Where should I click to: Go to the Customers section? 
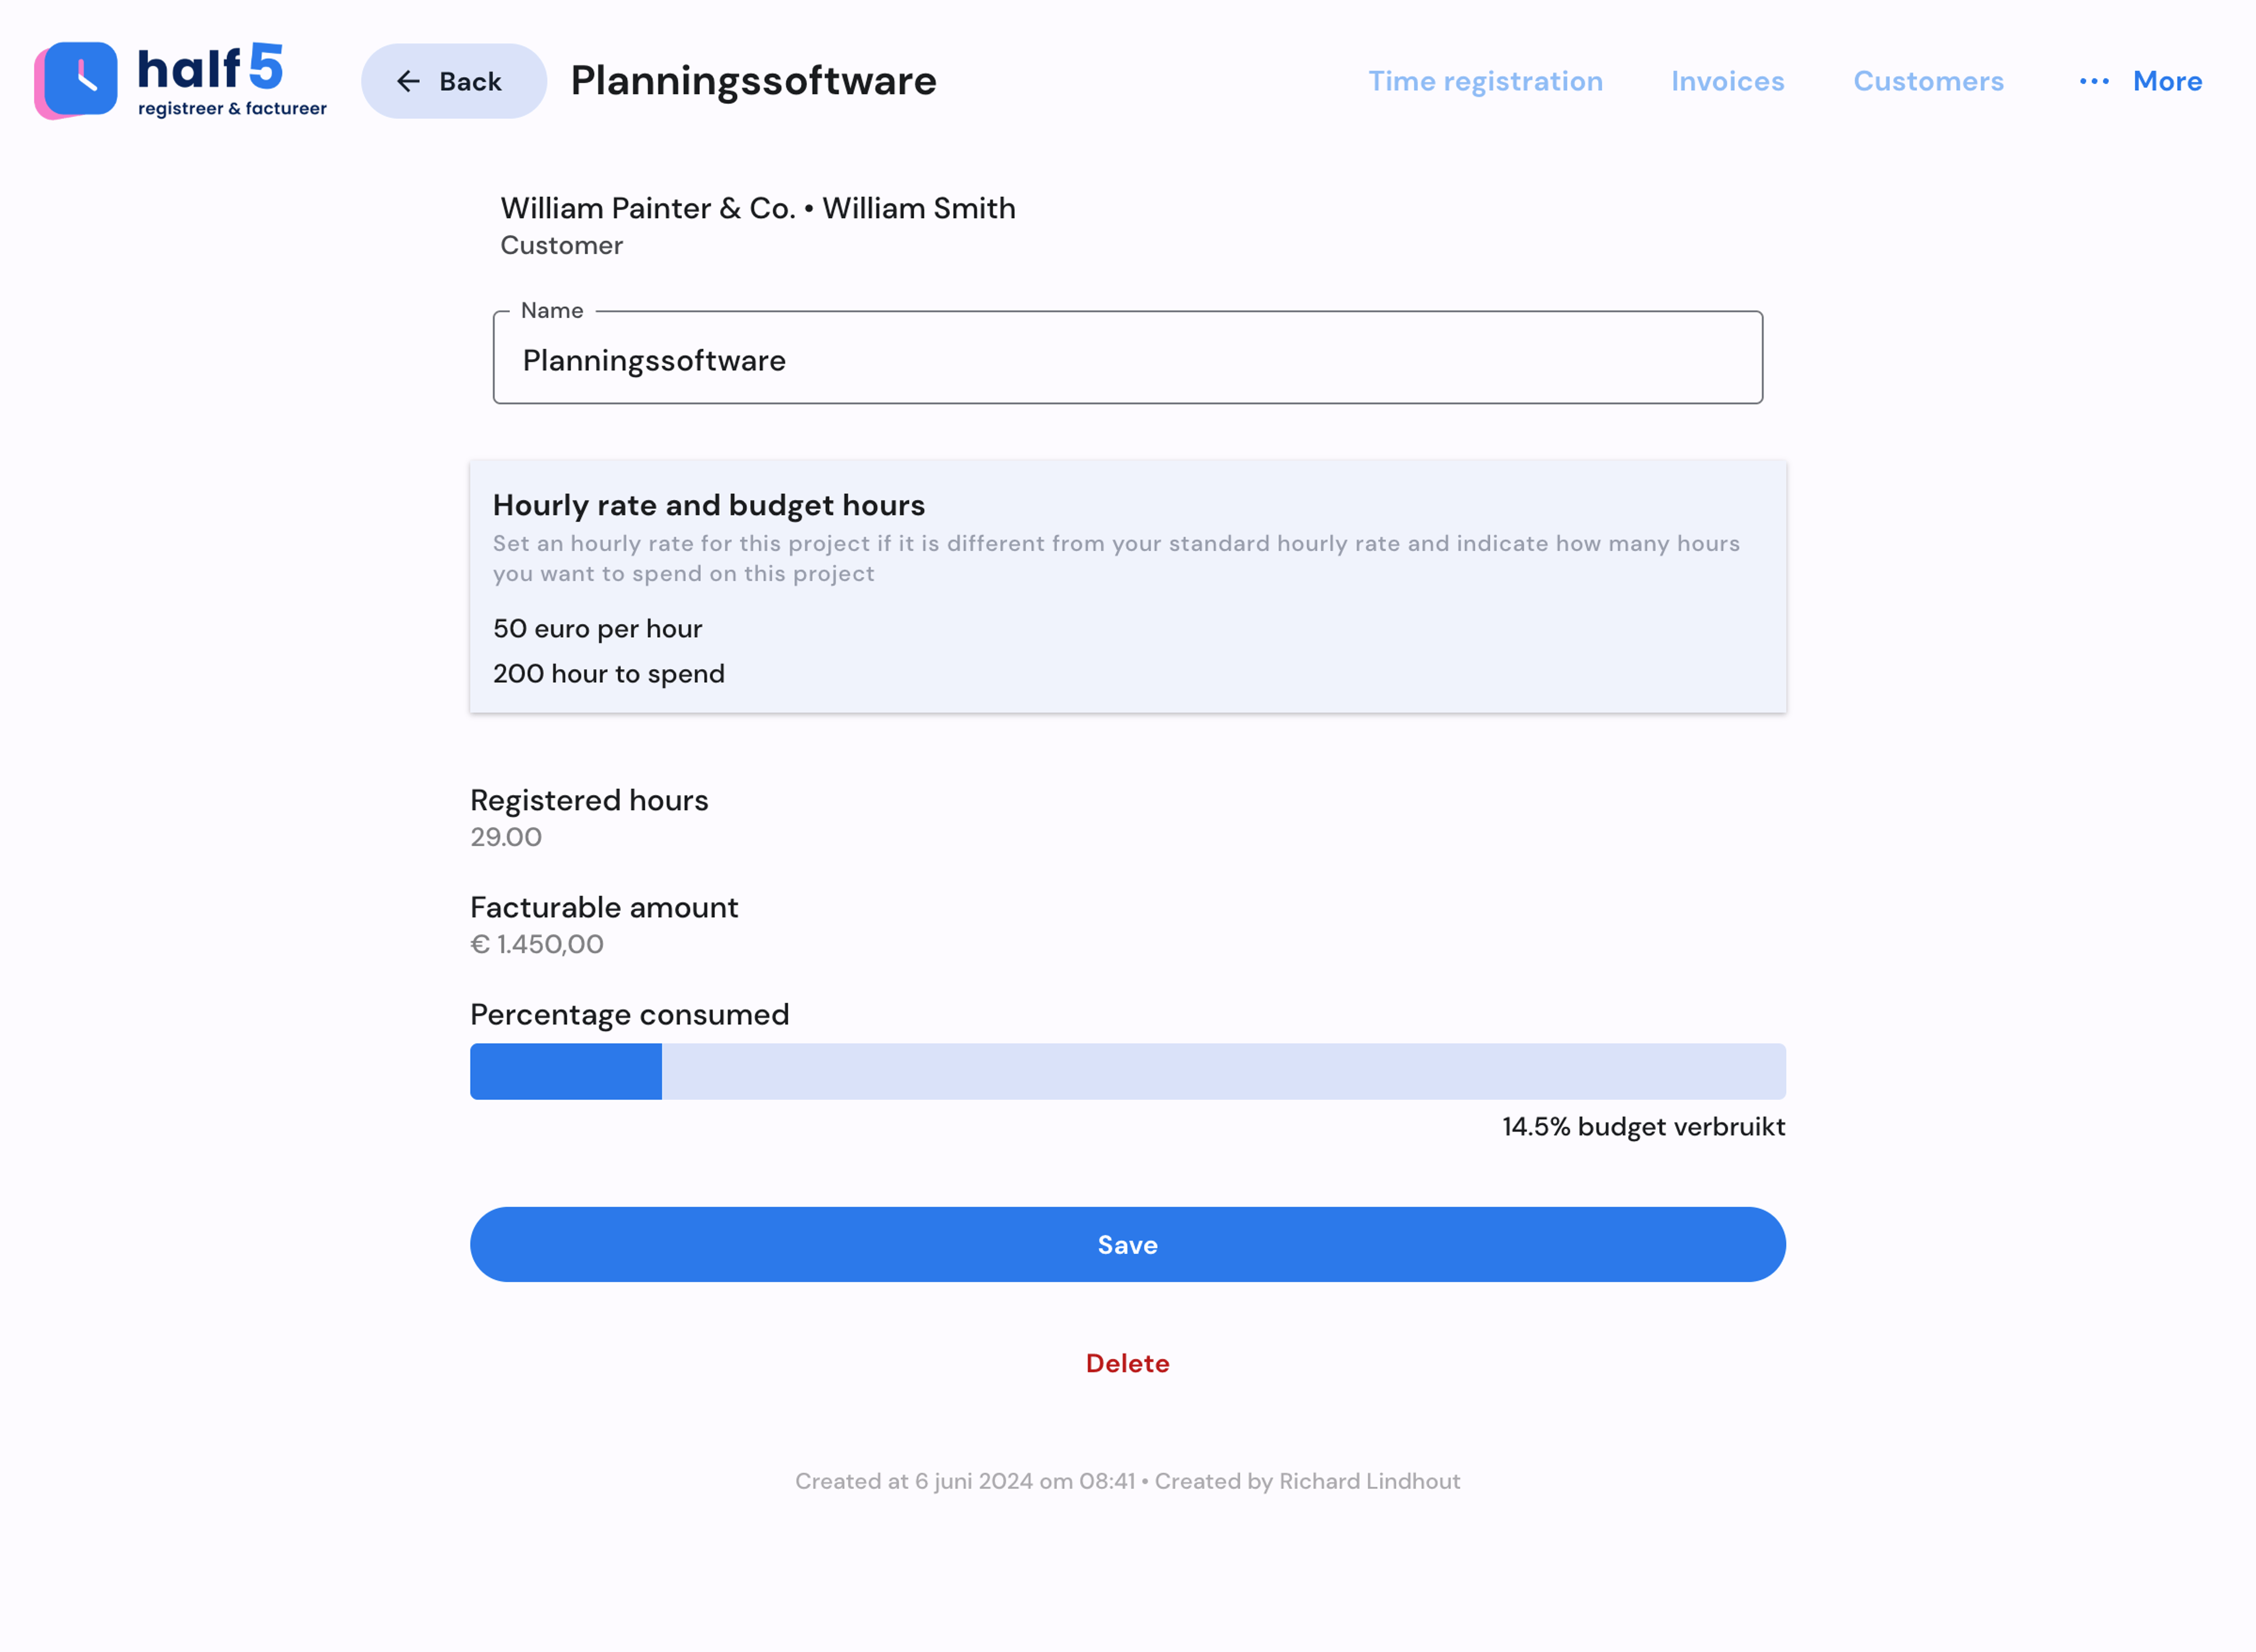[1928, 81]
